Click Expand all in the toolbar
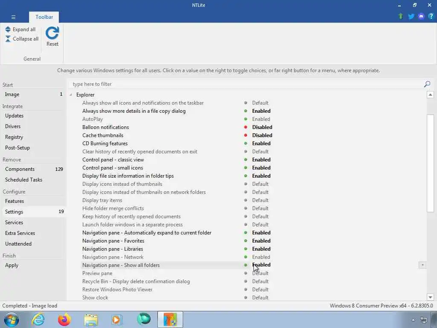 (20, 29)
